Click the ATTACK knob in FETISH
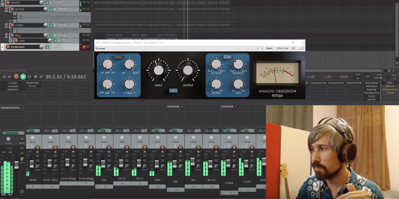Screen dimensions: 399x199 point(216,64)
